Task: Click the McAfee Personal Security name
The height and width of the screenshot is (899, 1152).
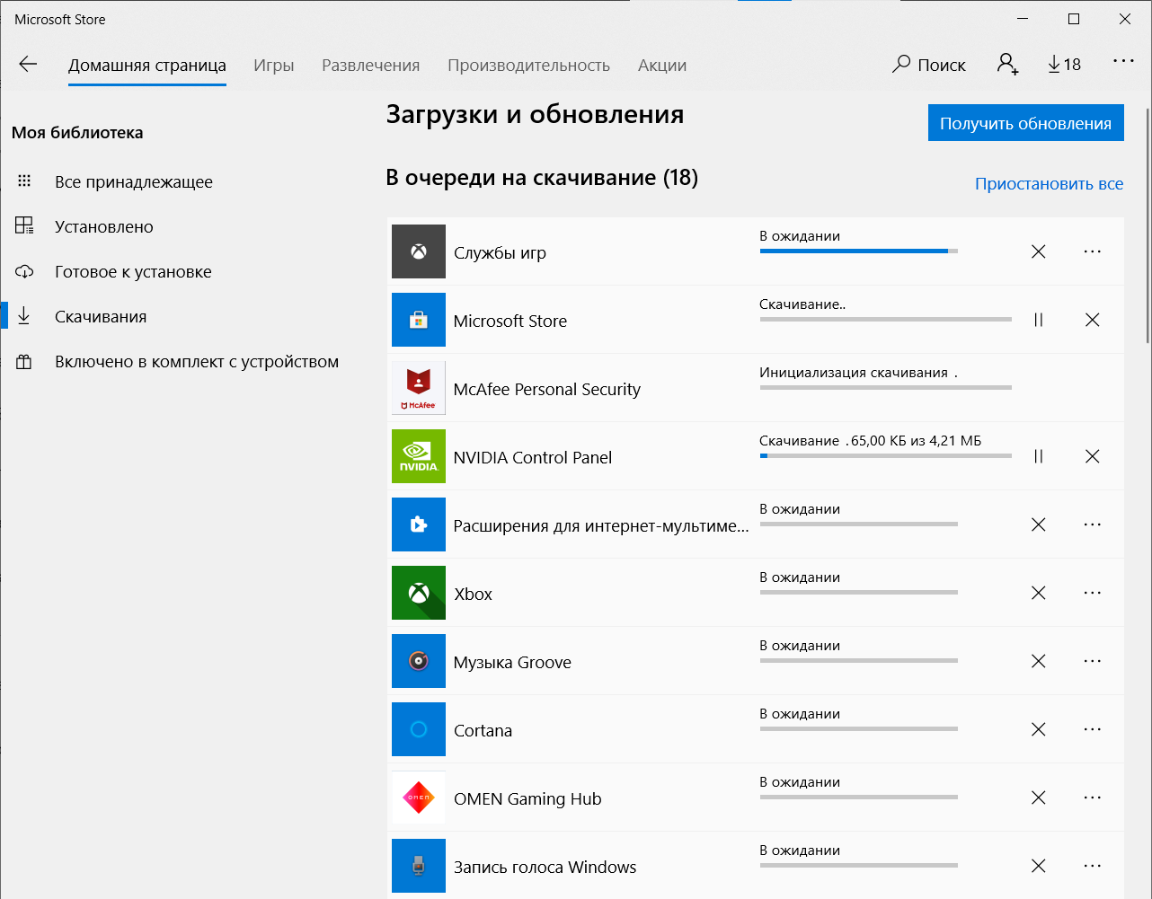Action: [546, 389]
